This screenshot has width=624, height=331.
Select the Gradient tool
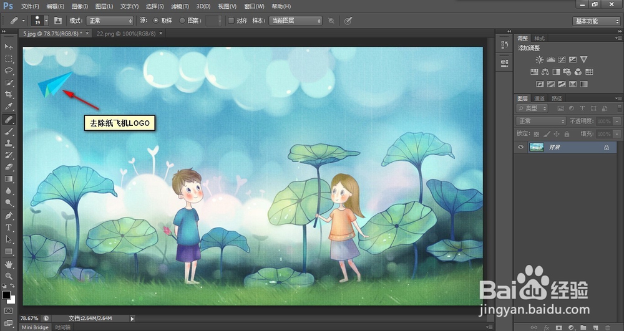coord(8,179)
